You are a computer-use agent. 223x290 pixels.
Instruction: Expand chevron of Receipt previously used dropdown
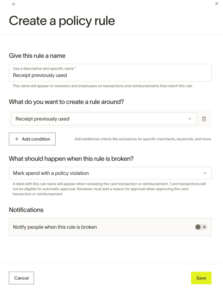[x=190, y=119]
